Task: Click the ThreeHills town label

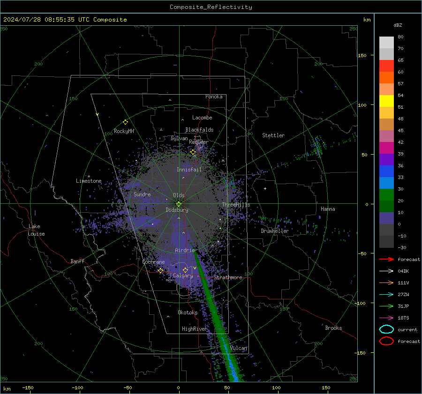Action: 236,205
